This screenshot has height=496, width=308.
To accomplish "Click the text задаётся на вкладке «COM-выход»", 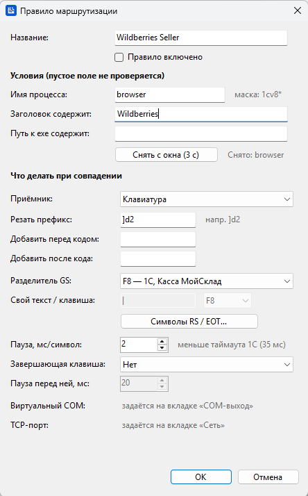I will click(187, 406).
